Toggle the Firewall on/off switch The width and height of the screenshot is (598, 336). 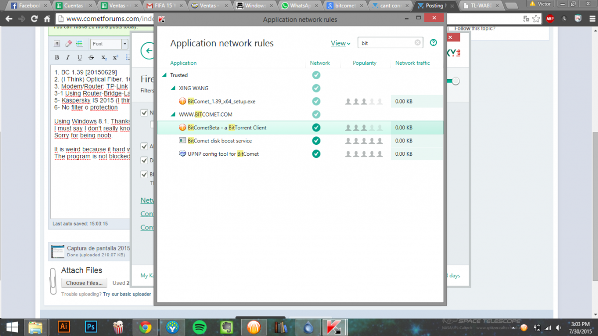point(453,81)
